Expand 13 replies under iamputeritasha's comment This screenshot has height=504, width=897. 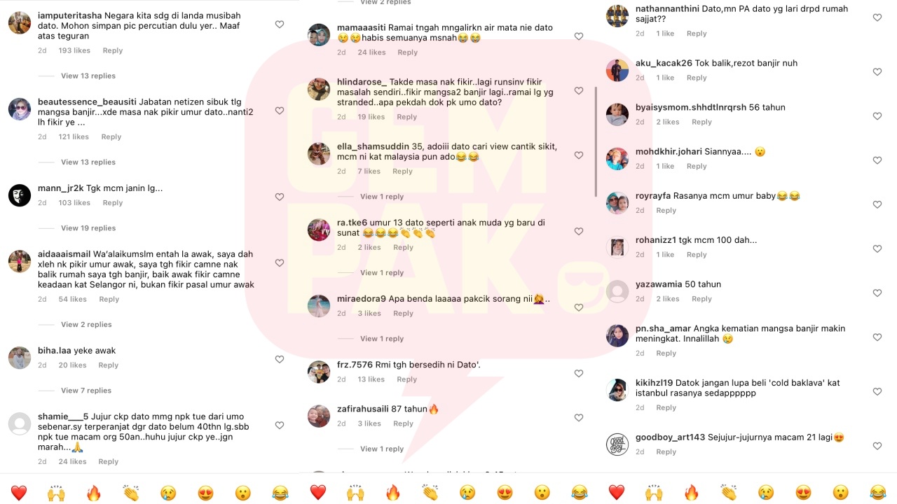pyautogui.click(x=88, y=76)
